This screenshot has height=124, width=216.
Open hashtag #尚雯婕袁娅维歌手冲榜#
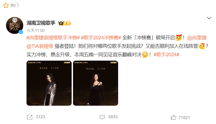point(53,38)
